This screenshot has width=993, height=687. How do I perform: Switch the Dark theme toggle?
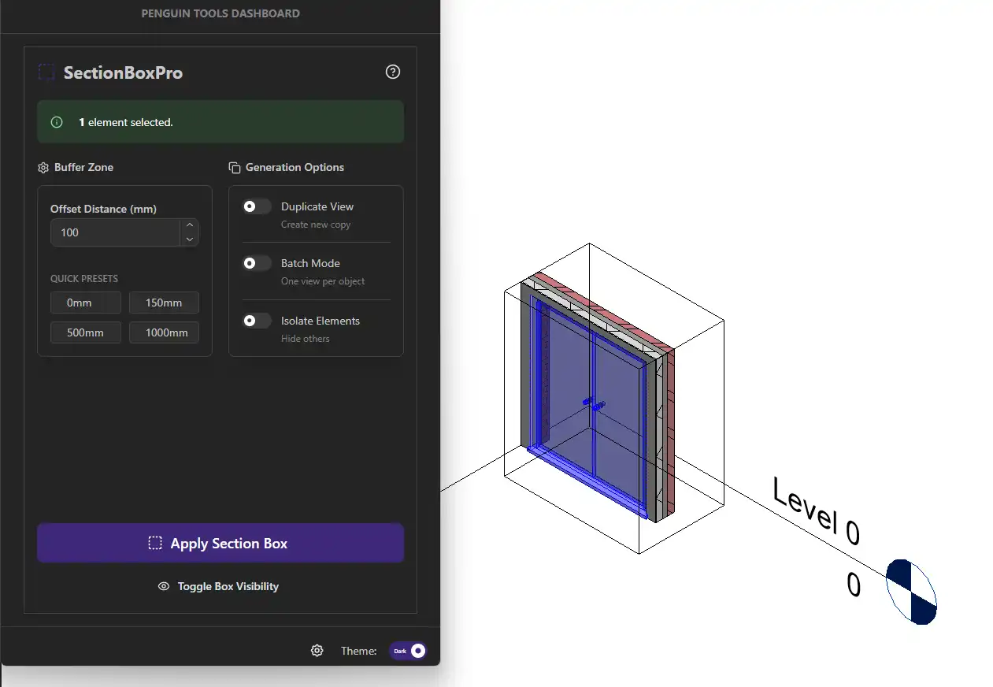coord(408,651)
